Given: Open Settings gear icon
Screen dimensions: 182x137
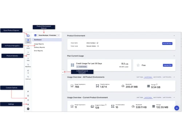Looking at the screenshot, I should coord(28,104).
